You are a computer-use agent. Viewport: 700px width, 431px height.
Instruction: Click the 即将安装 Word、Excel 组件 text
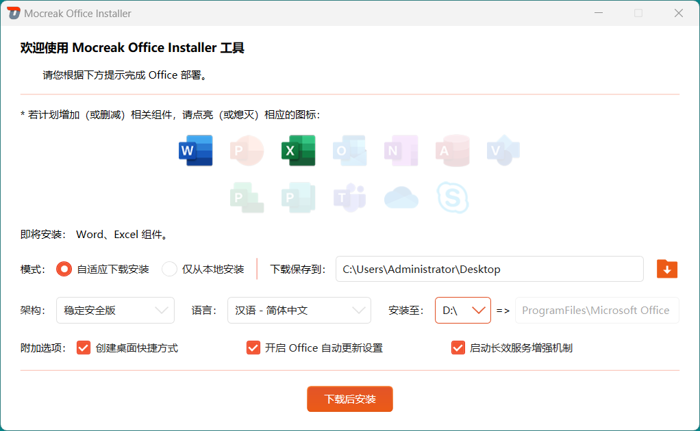(95, 235)
